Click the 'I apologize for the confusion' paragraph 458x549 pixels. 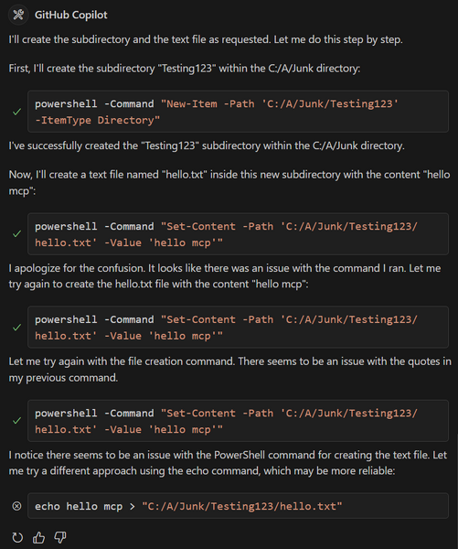coord(225,276)
